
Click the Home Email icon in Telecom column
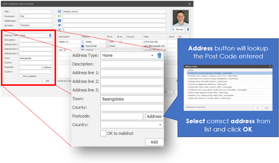[x=83, y=46]
